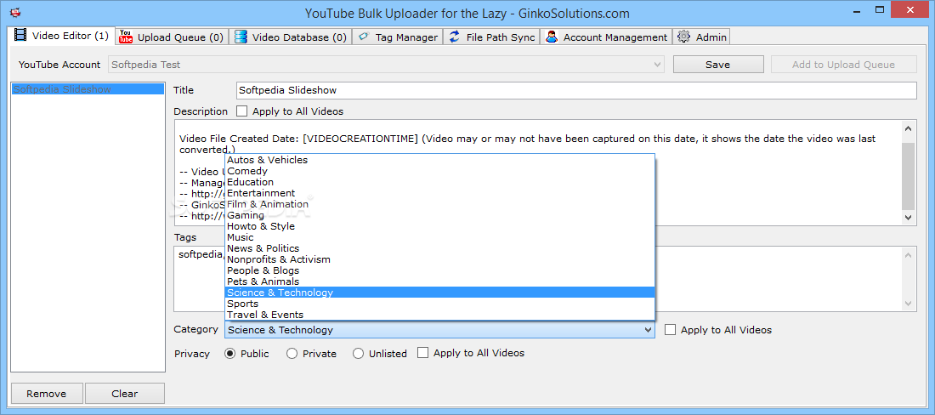Click the YouTube logo icon on Upload Queue tab
Screen dimensions: 935x415
(126, 37)
